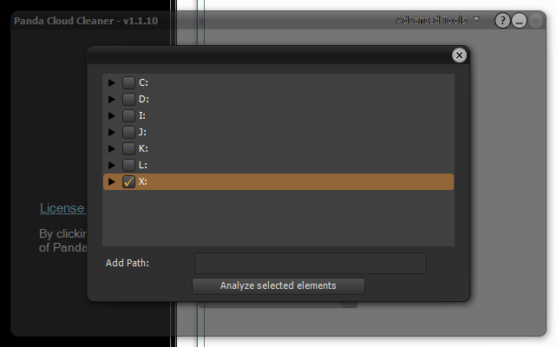Image resolution: width=557 pixels, height=347 pixels.
Task: Check the C: drive checkbox
Action: (x=128, y=82)
